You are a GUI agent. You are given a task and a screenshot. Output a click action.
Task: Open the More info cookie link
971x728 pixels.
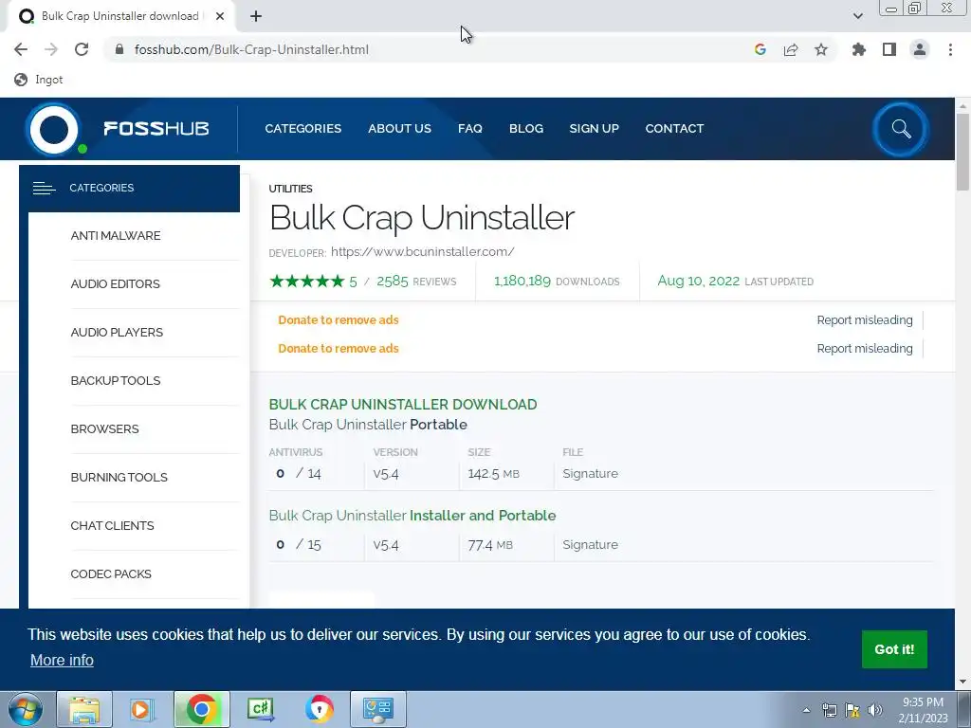62,661
